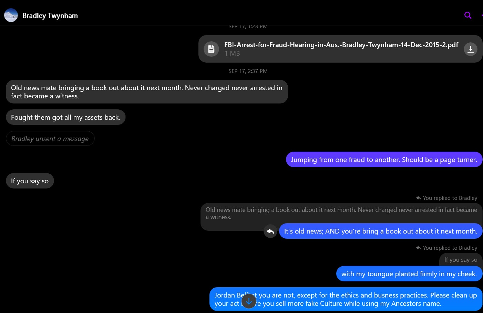This screenshot has width=483, height=313.
Task: Click the 'Jumping from one fraud to another' message
Action: pyautogui.click(x=384, y=160)
